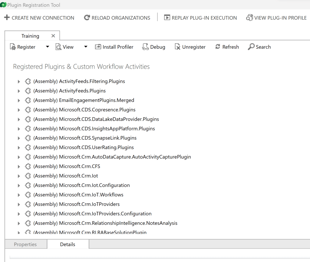The width and height of the screenshot is (310, 262).
Task: Click the puzzle icon beside Microsoft.Crm.CFS
Action: click(x=28, y=166)
